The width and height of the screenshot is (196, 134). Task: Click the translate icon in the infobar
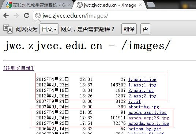[8, 29]
